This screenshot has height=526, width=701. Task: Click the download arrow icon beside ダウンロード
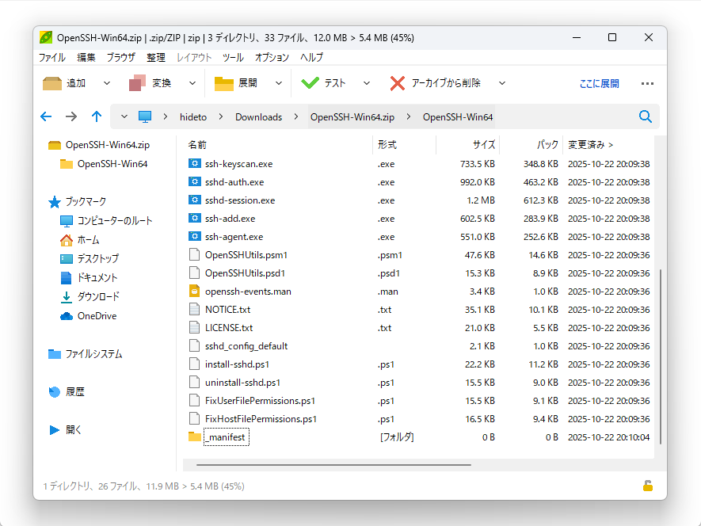coord(67,297)
